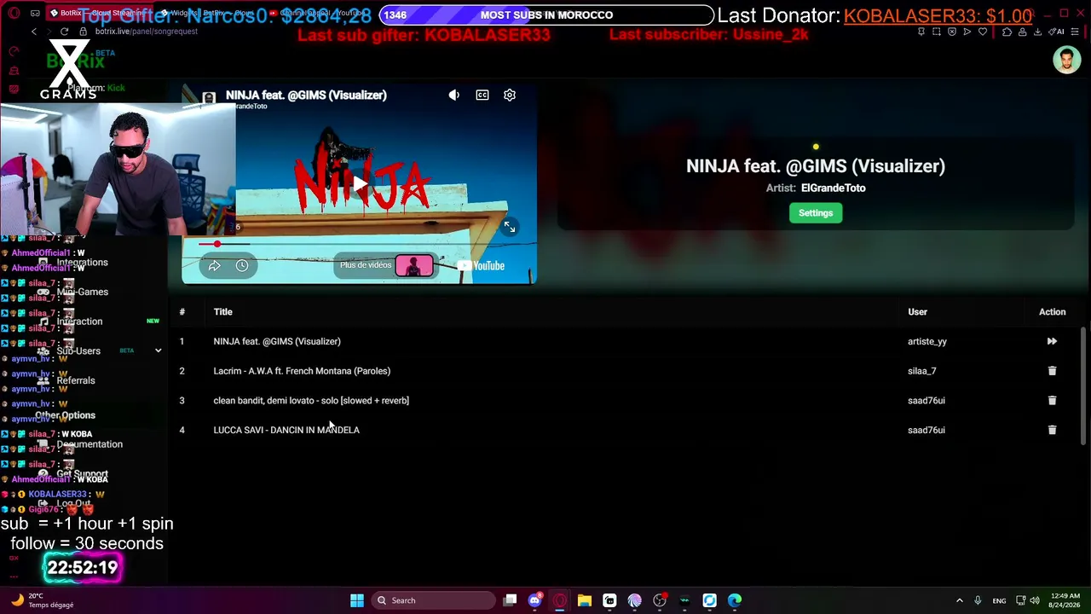Viewport: 1091px width, 614px height.
Task: Open Mini-Games in the sidebar
Action: [x=82, y=292]
